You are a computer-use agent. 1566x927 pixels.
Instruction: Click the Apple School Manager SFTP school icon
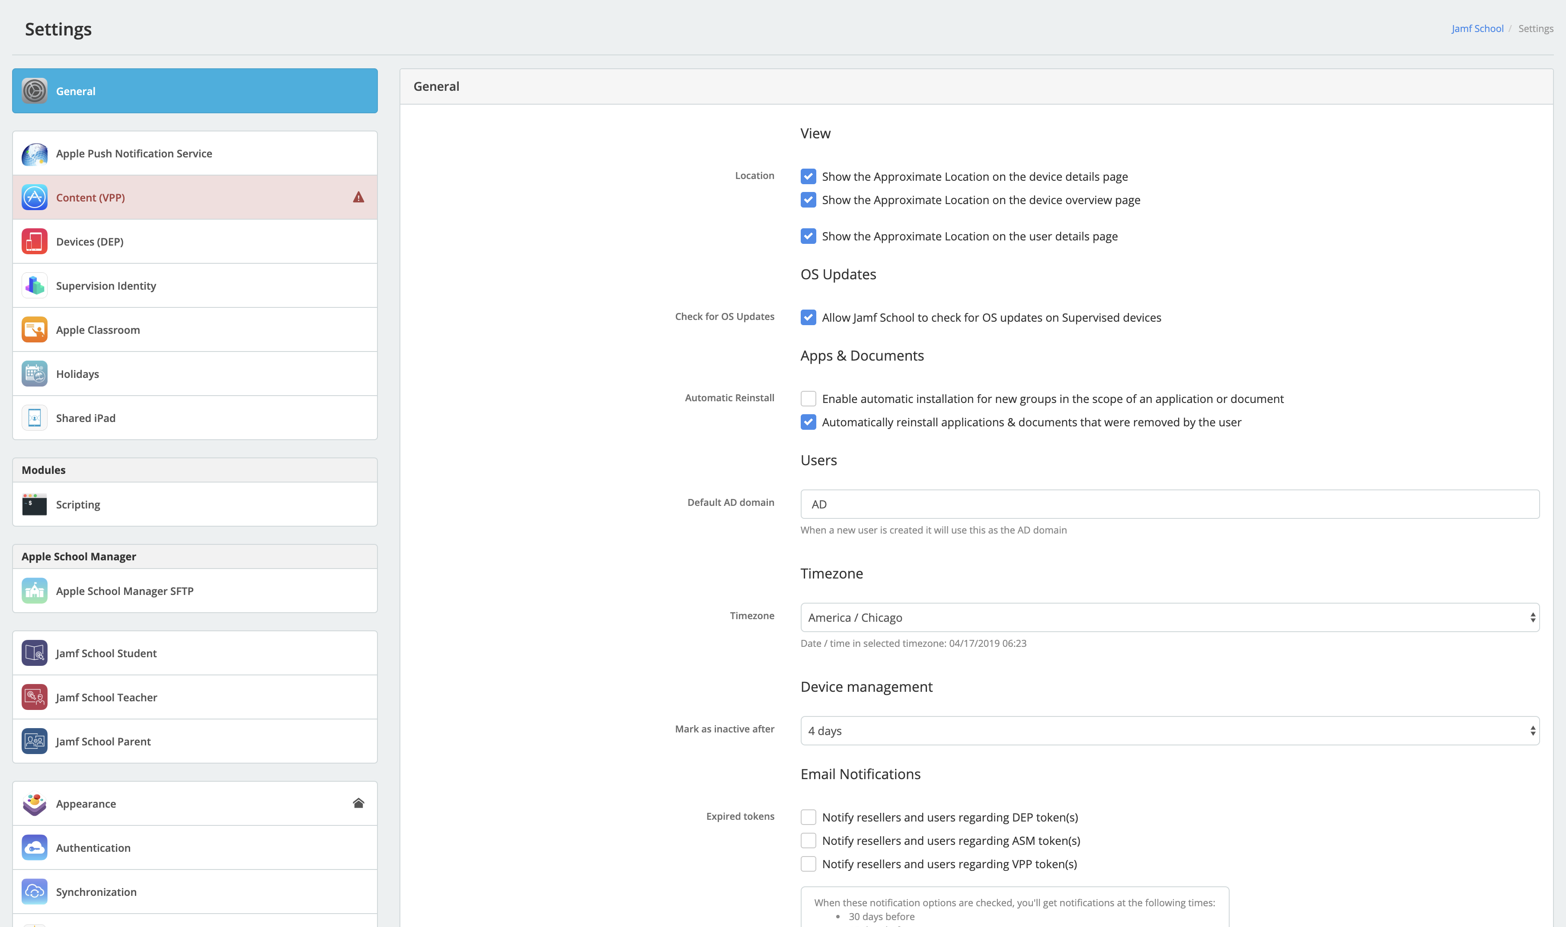coord(34,591)
